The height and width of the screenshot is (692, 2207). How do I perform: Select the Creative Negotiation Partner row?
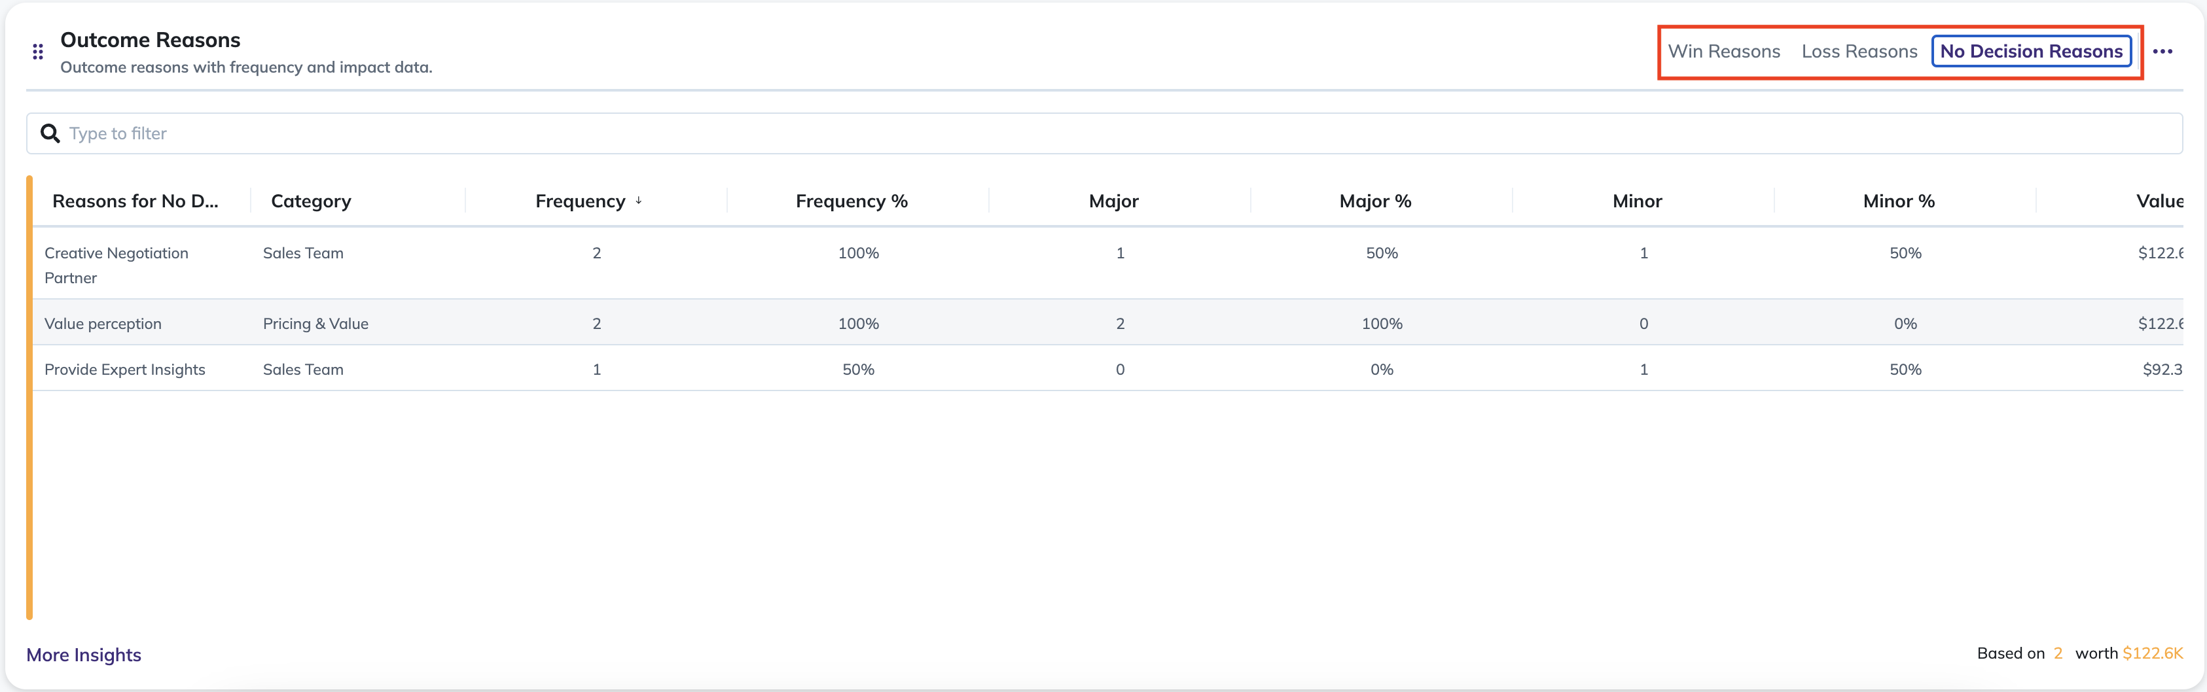1107,264
